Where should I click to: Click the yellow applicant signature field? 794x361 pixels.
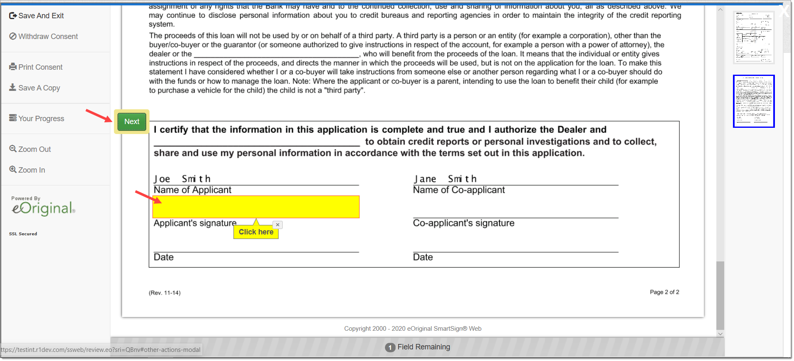tap(256, 207)
